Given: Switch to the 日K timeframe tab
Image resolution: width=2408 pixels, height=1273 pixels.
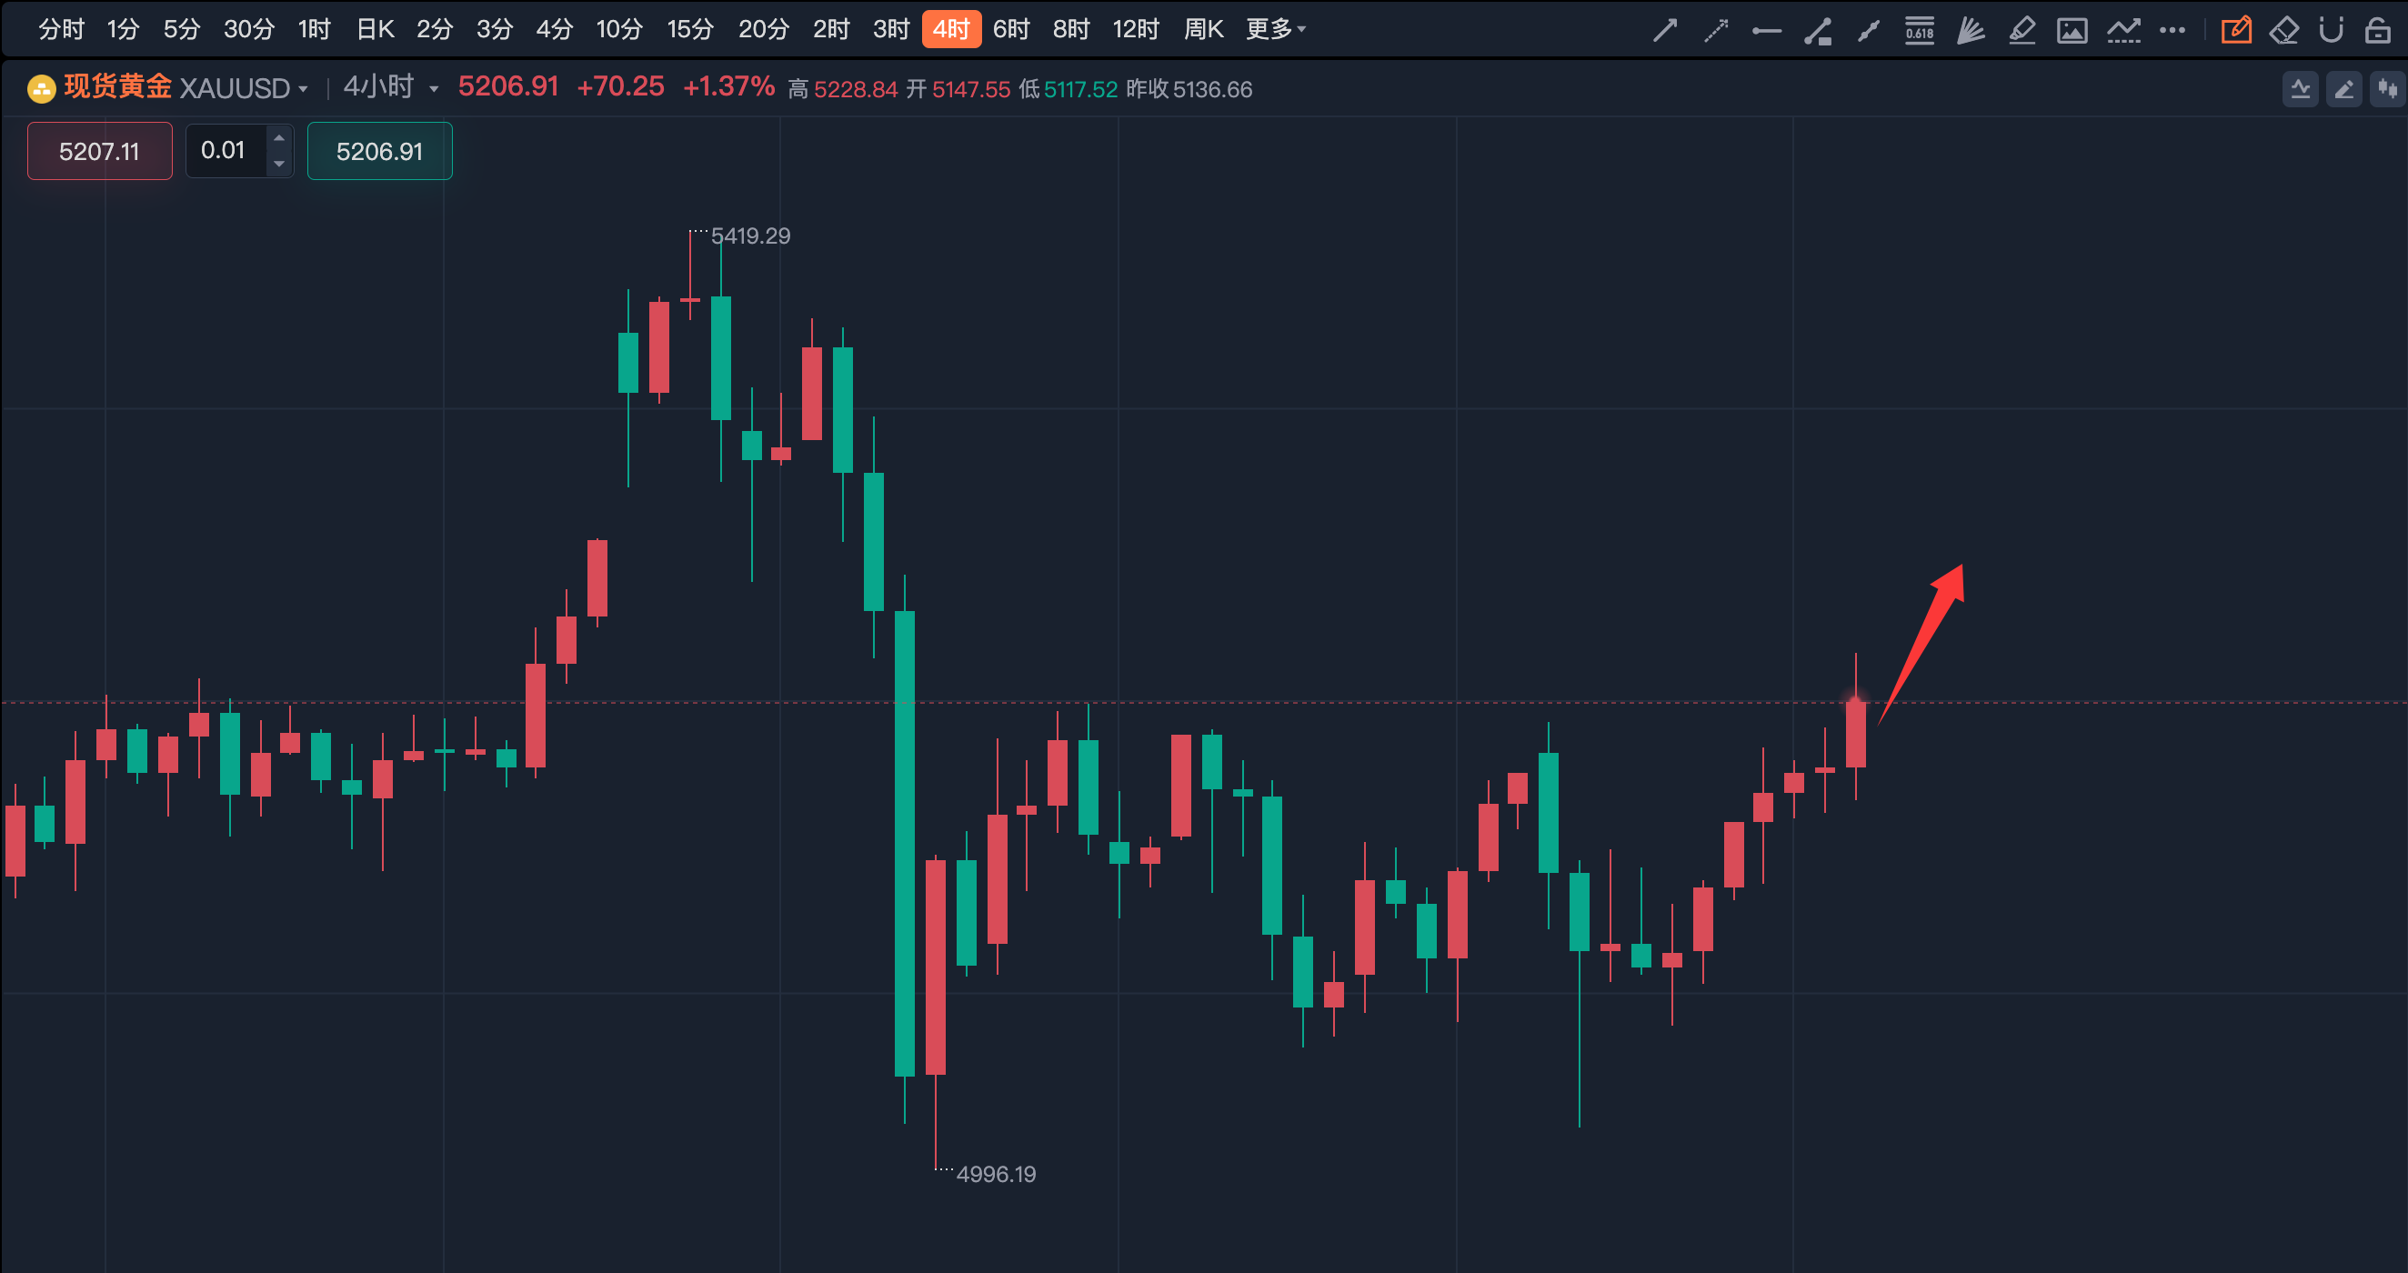Looking at the screenshot, I should pos(375,30).
